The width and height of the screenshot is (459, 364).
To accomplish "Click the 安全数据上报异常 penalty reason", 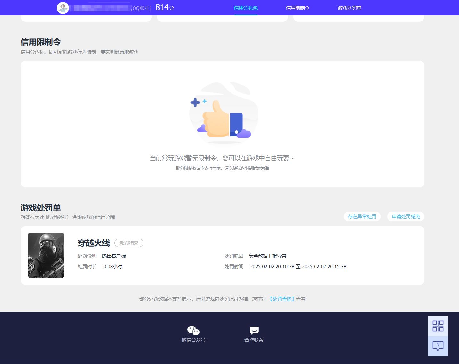I will pyautogui.click(x=267, y=256).
